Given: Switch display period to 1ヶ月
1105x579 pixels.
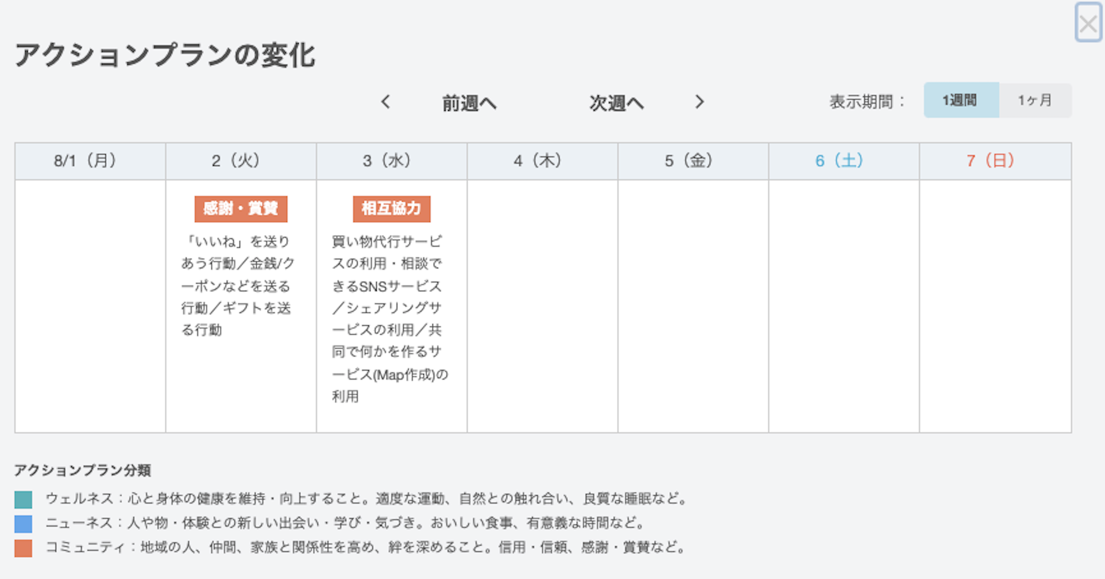Looking at the screenshot, I should click(1035, 101).
